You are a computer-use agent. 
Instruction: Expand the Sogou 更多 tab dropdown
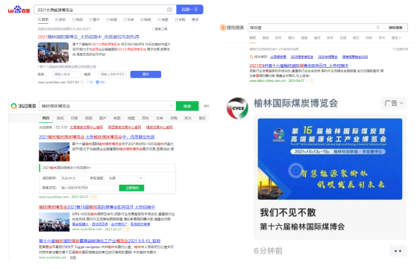click(396, 38)
